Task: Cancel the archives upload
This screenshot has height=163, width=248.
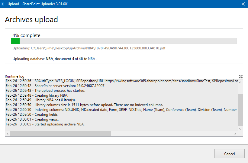Action: pos(229,154)
